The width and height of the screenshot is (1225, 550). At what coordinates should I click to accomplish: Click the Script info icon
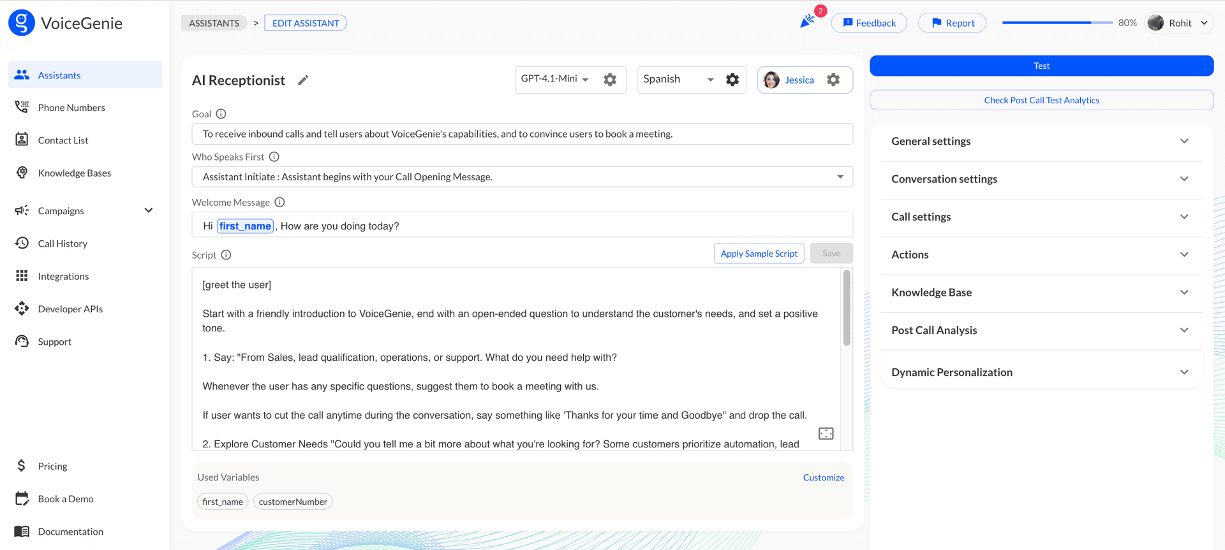tap(226, 255)
